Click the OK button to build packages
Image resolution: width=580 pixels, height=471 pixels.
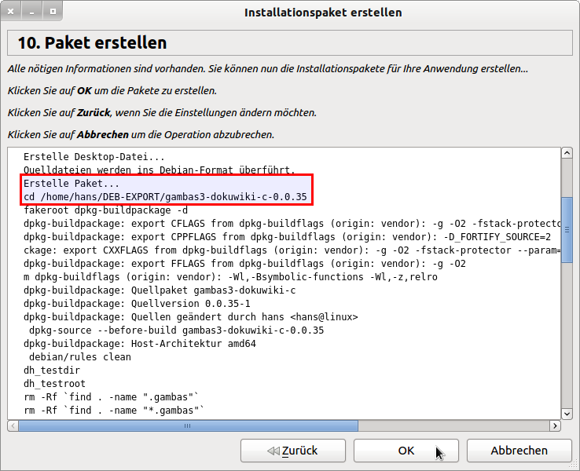(406, 451)
